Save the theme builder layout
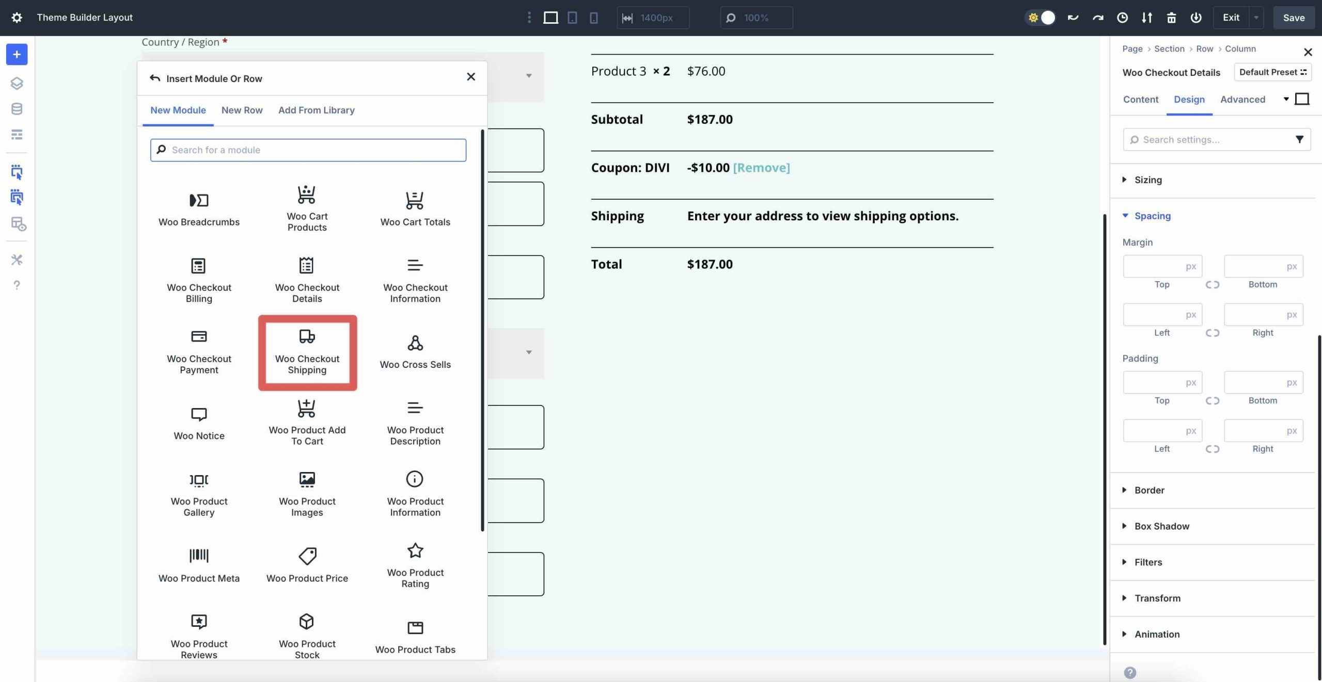This screenshot has height=682, width=1322. (x=1293, y=17)
